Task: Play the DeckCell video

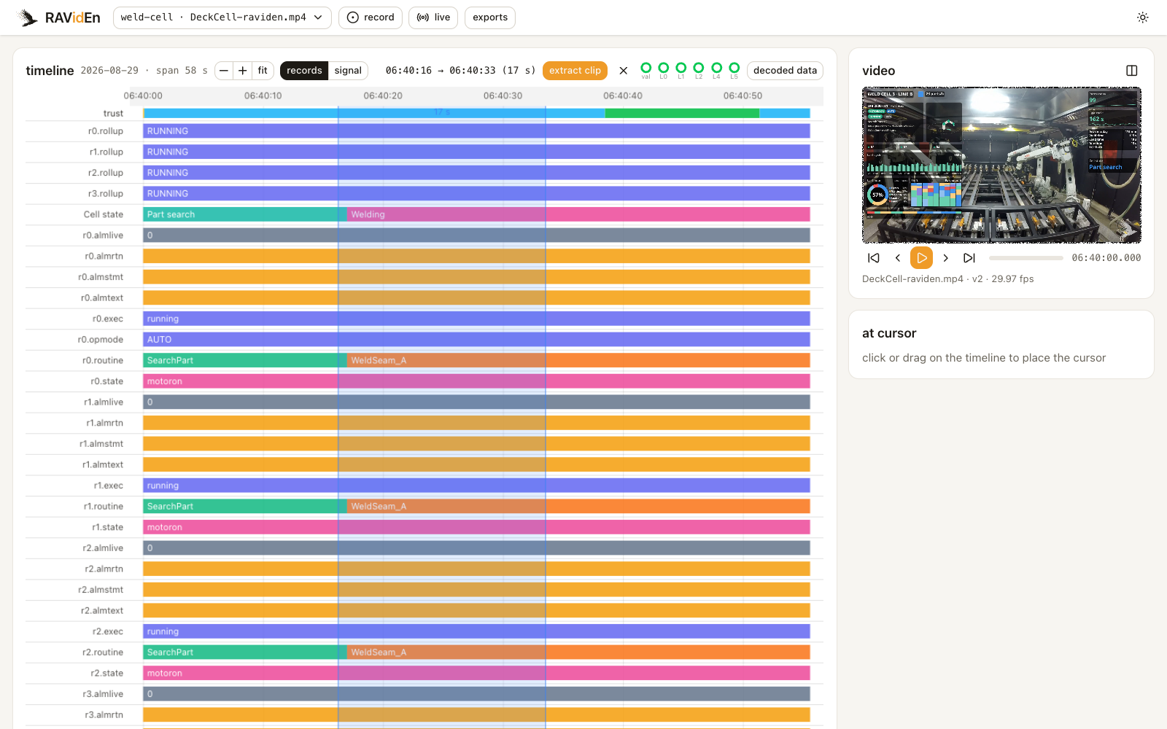Action: [922, 258]
